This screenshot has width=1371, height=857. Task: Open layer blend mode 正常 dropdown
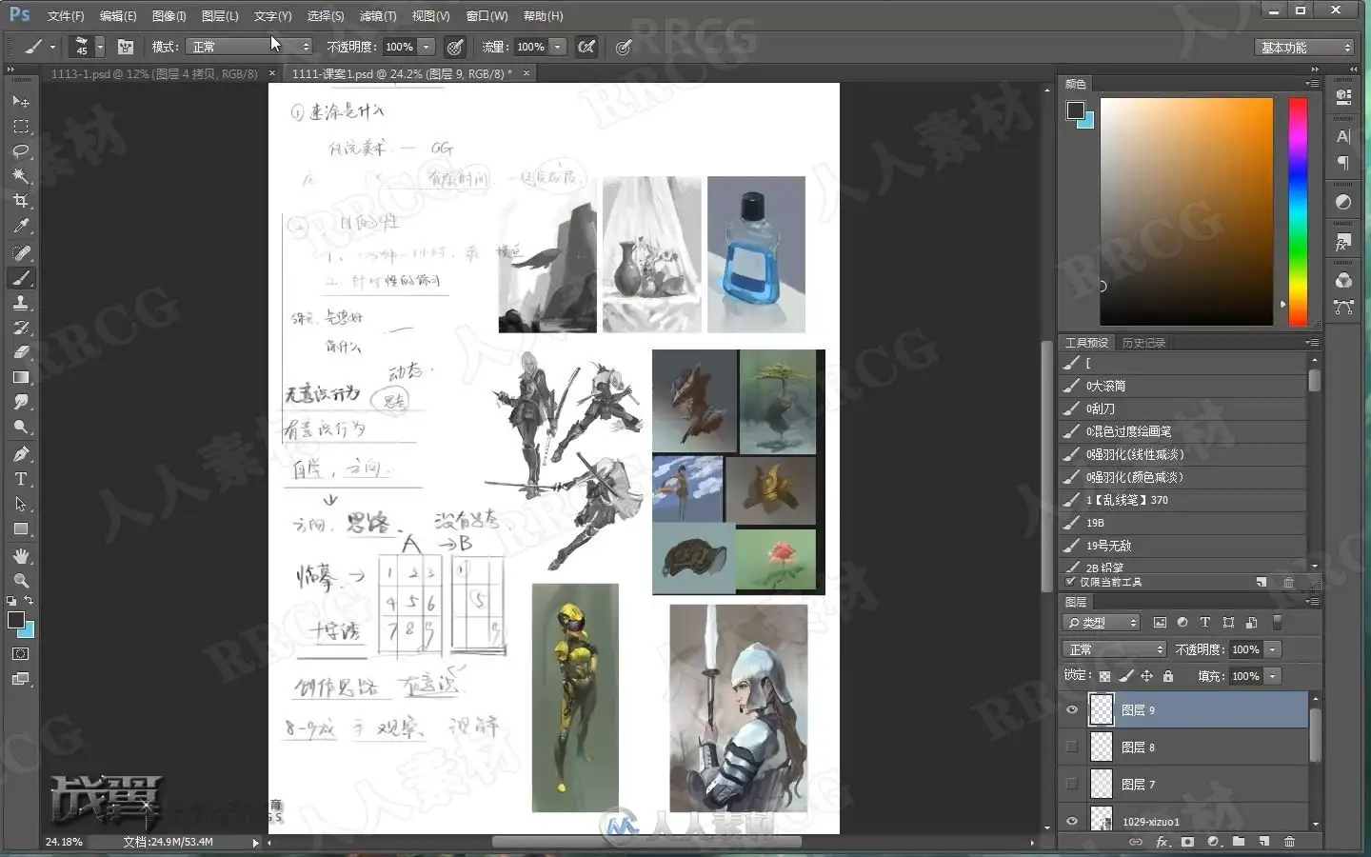(x=1114, y=649)
